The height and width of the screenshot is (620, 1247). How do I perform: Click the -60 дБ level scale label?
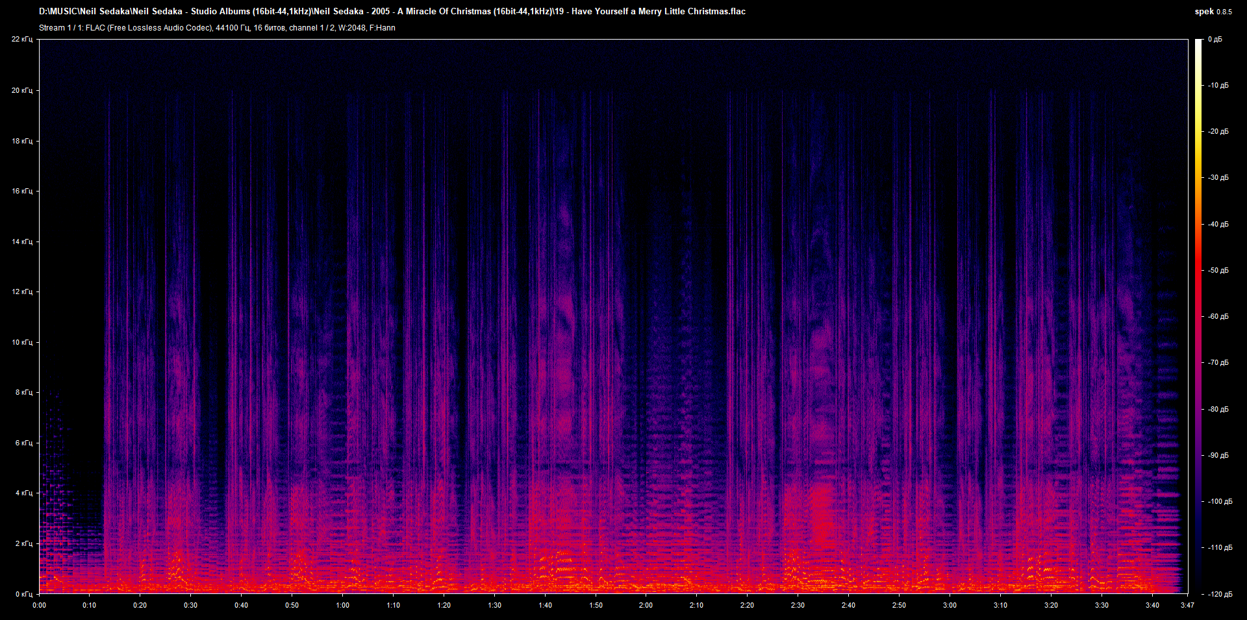(x=1218, y=317)
